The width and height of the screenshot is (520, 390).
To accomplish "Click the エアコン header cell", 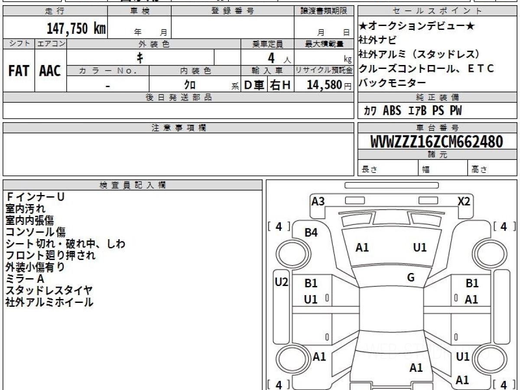I will tap(51, 44).
